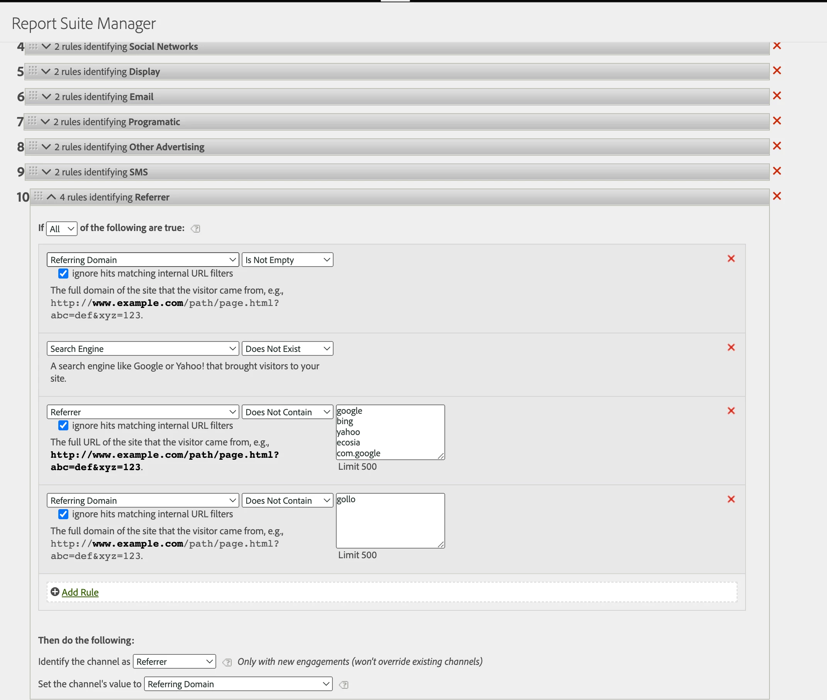Expand the Social Networks rule set
This screenshot has width=827, height=700.
click(46, 46)
